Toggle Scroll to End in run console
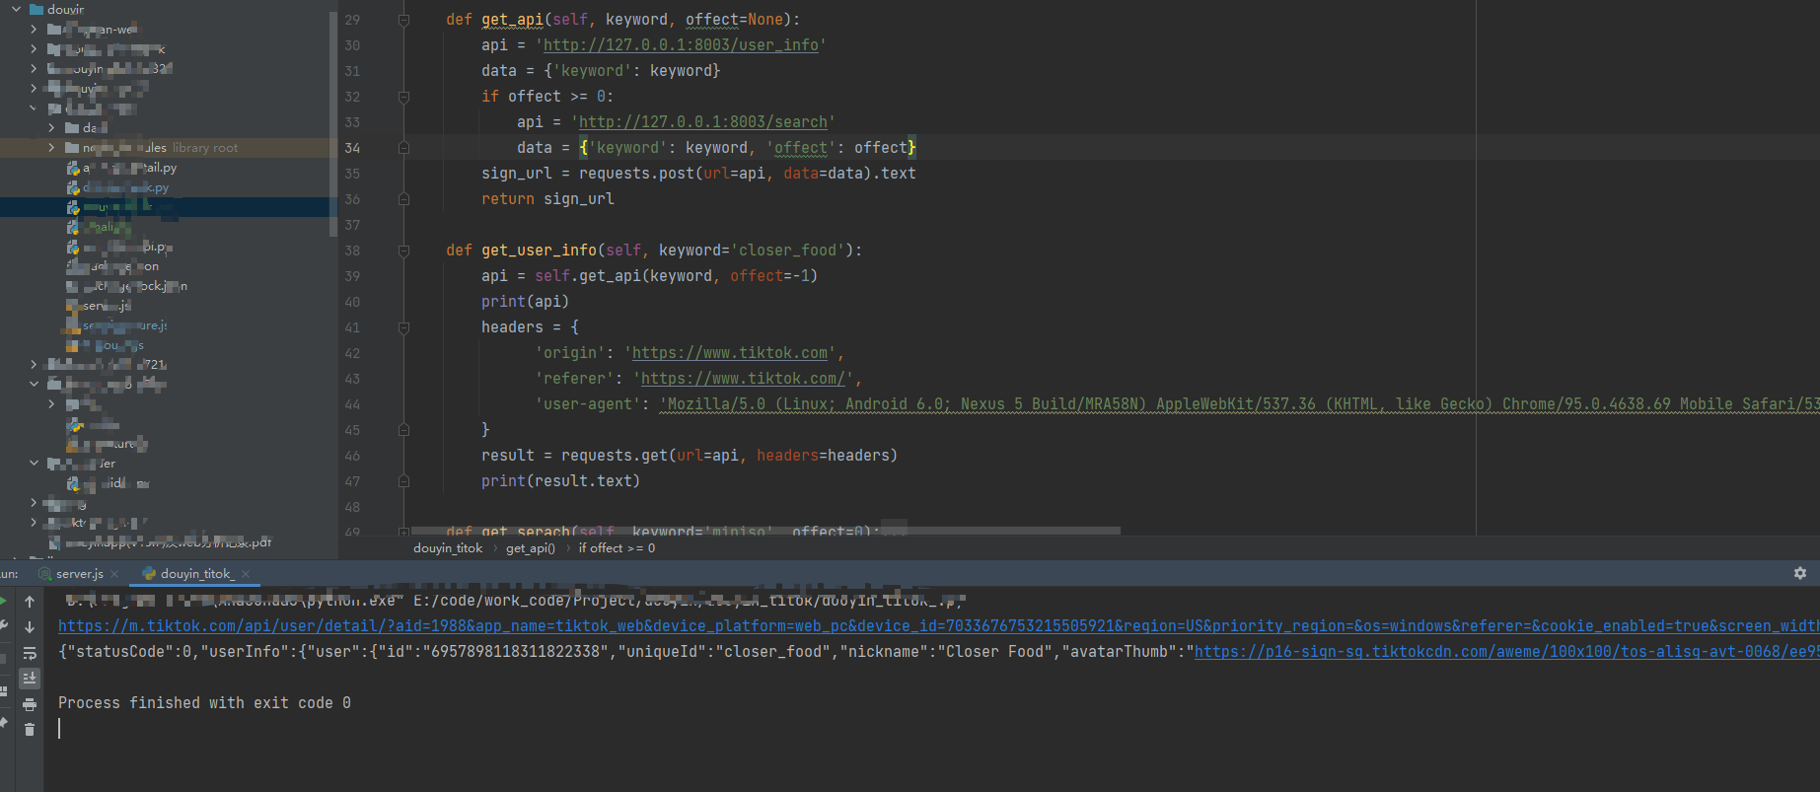The width and height of the screenshot is (1820, 792). coord(30,679)
